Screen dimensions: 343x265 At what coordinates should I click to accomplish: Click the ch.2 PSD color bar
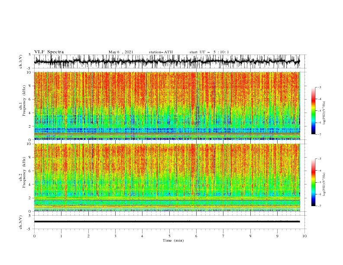(x=313, y=182)
